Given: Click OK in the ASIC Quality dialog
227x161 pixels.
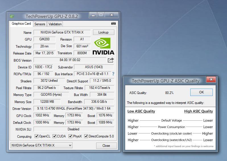Looking at the screenshot, I should click(201, 92).
